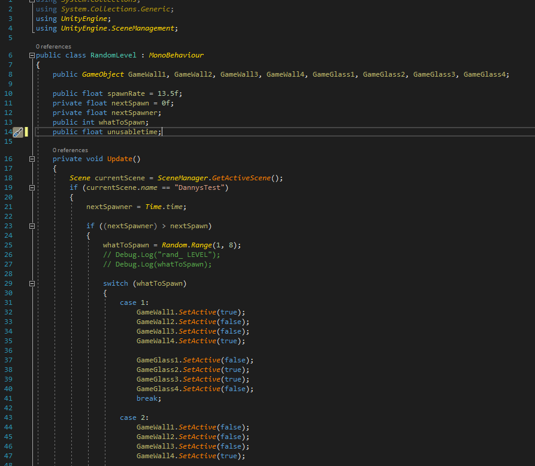Screen dimensions: 535x466
Task: Click the break statement on line 41
Action: coord(149,398)
